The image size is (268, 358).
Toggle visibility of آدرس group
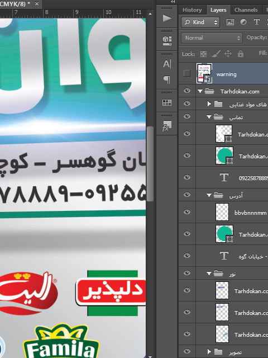187,195
